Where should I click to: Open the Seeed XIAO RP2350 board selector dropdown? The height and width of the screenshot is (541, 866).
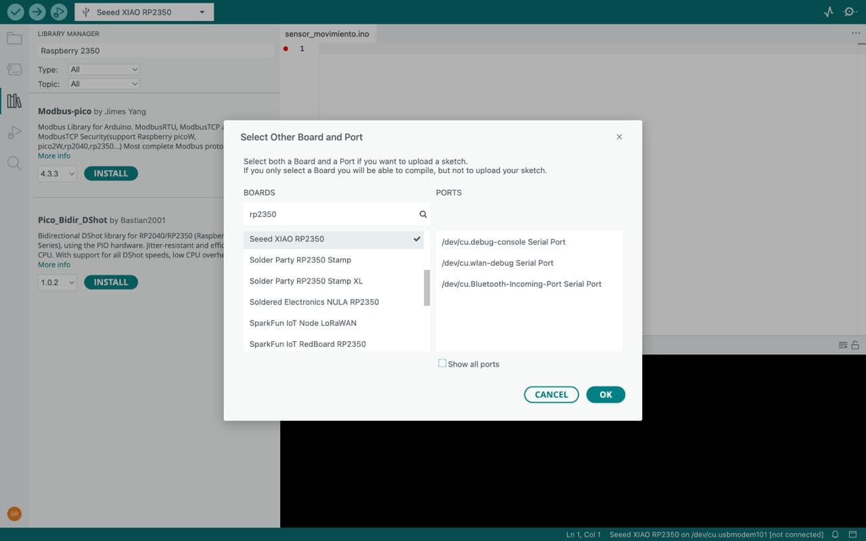click(x=144, y=12)
